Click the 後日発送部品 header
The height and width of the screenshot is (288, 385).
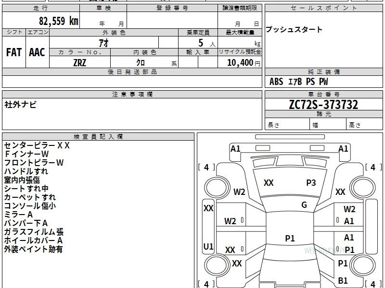[x=132, y=72]
